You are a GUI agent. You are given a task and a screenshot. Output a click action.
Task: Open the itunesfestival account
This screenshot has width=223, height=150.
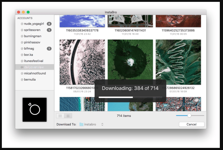pos(35,61)
